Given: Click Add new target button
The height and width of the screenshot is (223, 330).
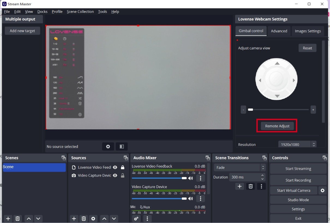Looking at the screenshot, I should tap(22, 31).
